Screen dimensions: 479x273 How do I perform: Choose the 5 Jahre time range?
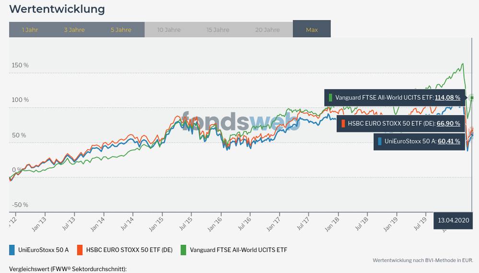(x=121, y=30)
